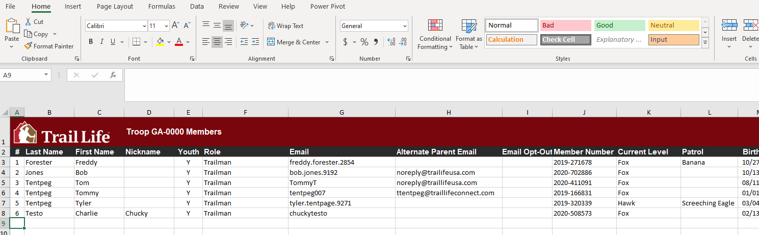Viewport: 759px width, 235px height.
Task: Open the File menu
Action: [10, 7]
